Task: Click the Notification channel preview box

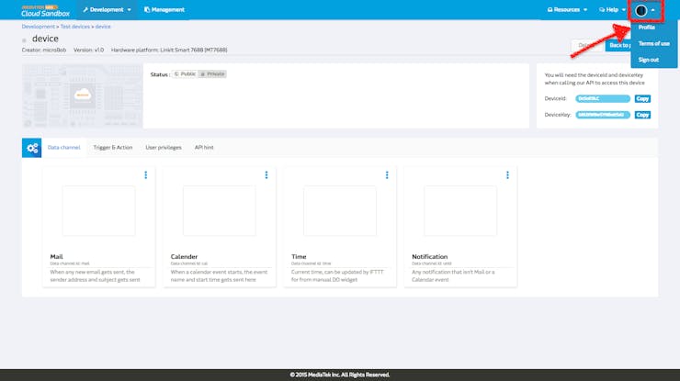Action: click(x=460, y=210)
